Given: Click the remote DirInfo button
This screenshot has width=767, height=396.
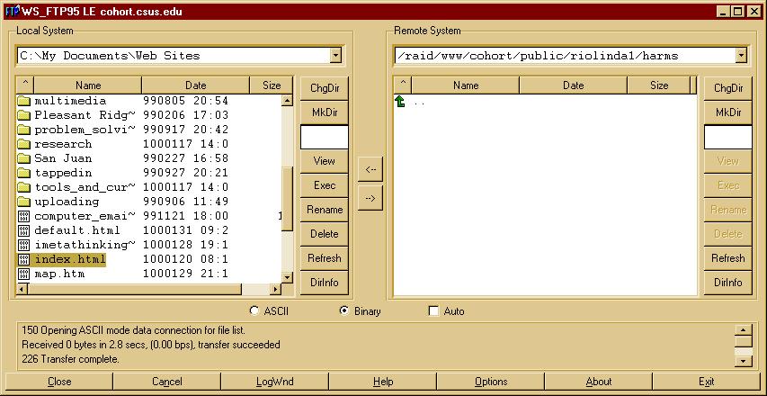Looking at the screenshot, I should point(727,283).
